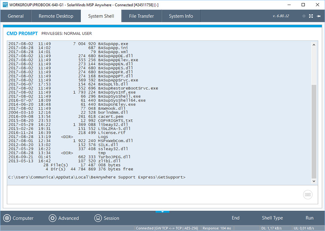Click the cacert.pem line
Viewport: 325px width, 231px height.
[66, 117]
